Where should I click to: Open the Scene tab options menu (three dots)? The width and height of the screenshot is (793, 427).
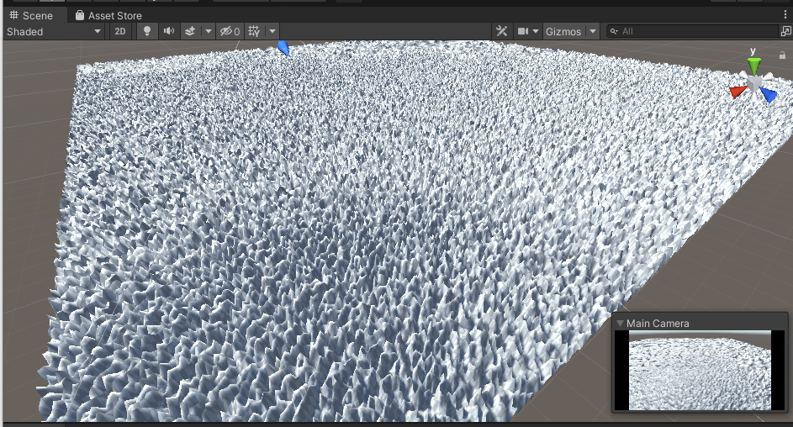pos(785,15)
